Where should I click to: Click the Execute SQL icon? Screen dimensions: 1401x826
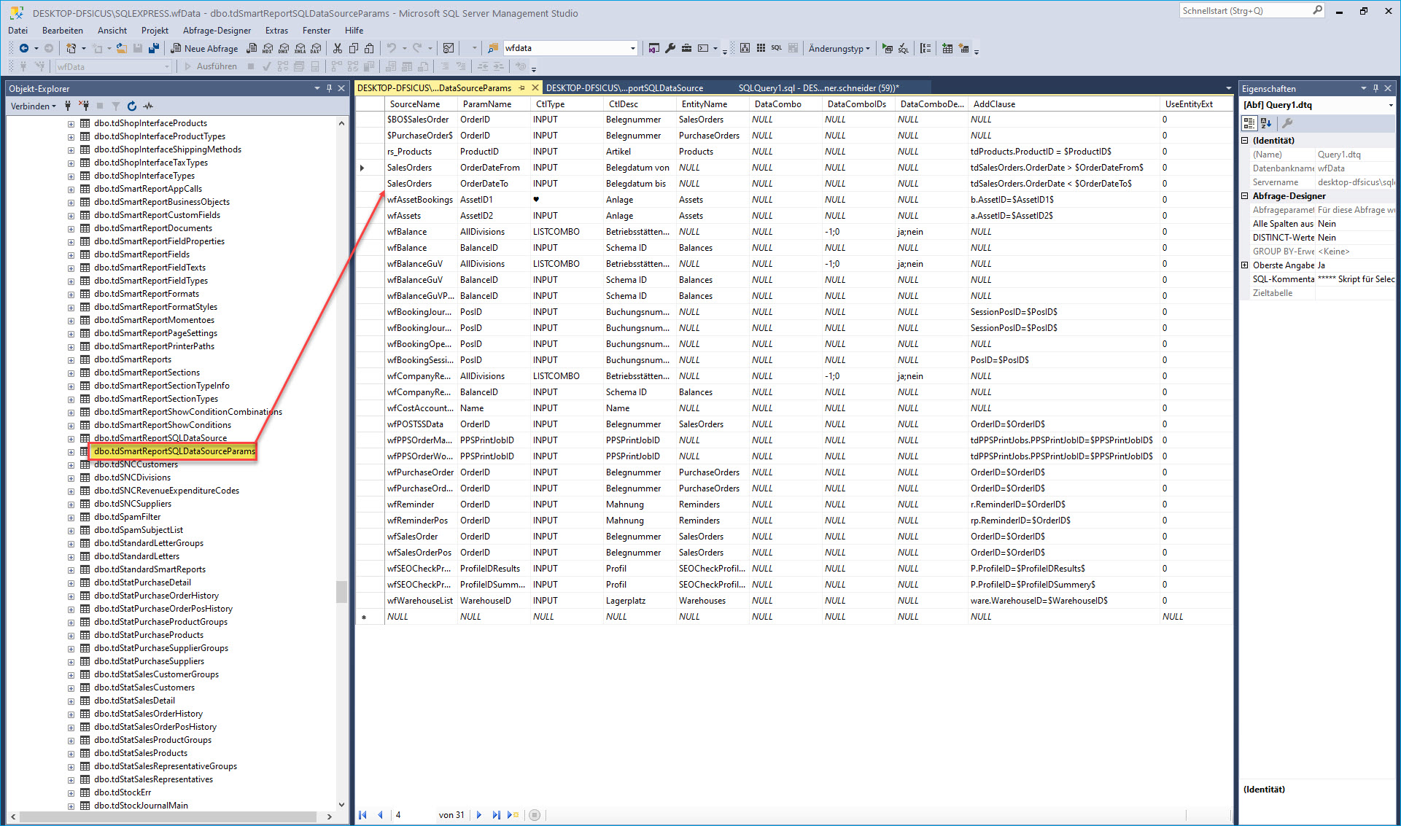[887, 48]
